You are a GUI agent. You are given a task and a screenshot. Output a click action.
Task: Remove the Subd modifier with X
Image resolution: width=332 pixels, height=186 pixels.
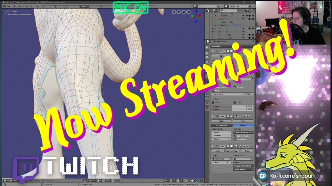coord(252,116)
